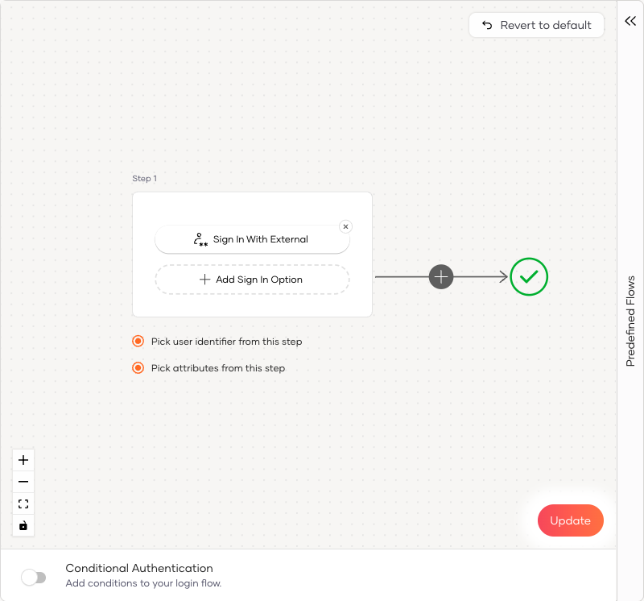
Task: Select the zoom out icon on canvas controls
Action: click(x=23, y=481)
